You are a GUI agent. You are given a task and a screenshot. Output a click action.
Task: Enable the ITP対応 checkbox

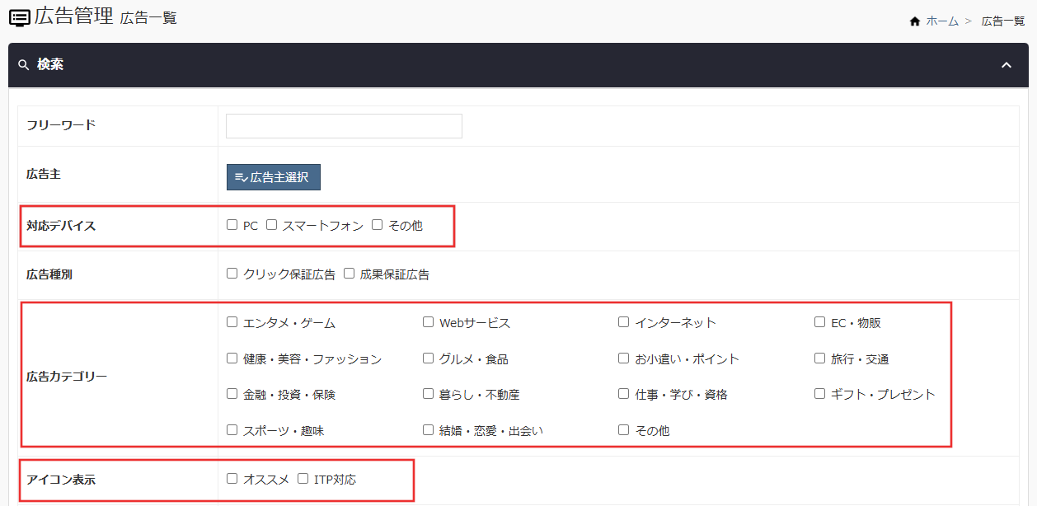click(x=302, y=476)
